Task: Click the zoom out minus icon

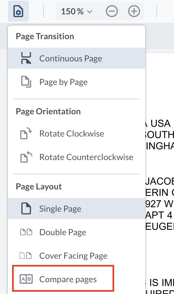Action: click(112, 11)
